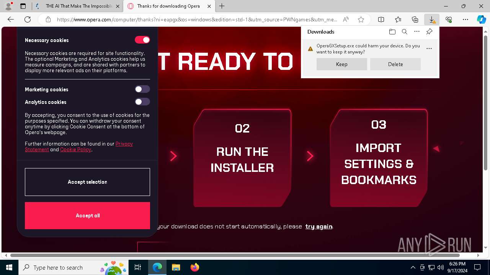Open Collections panel
Screen dimensions: 490x275
click(415, 19)
